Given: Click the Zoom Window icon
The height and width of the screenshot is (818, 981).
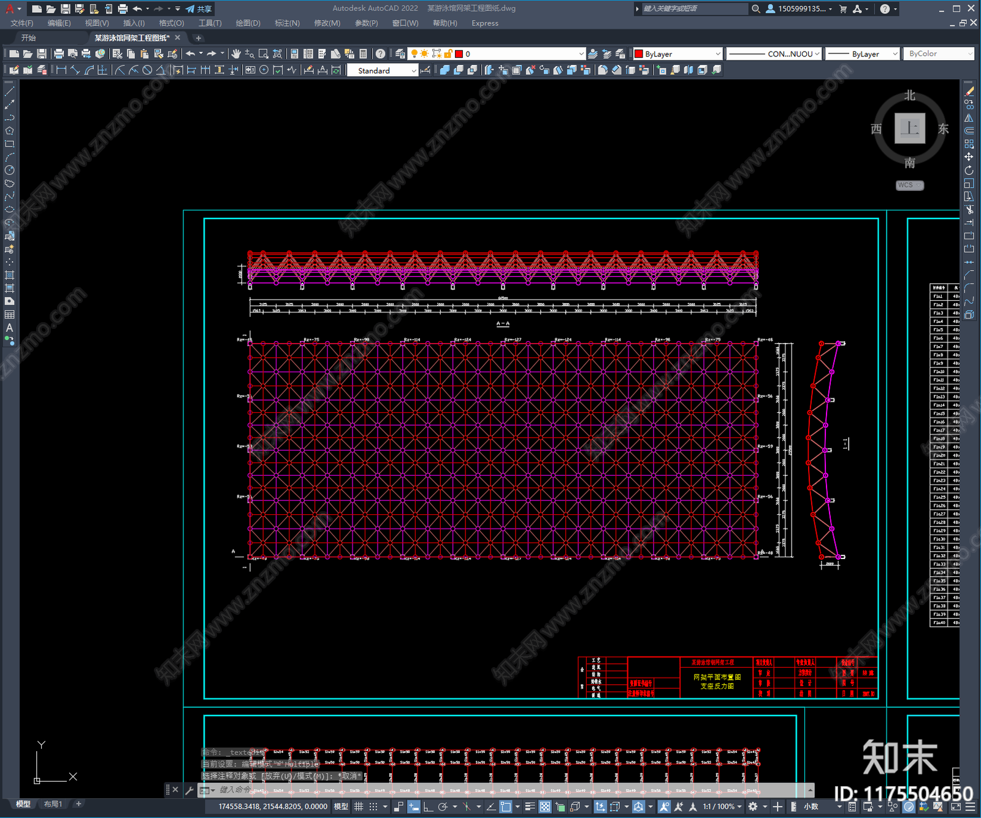Looking at the screenshot, I should 264,54.
